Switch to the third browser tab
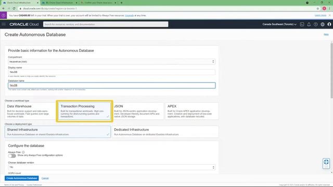Screen dimensions: 333x187 98,3
